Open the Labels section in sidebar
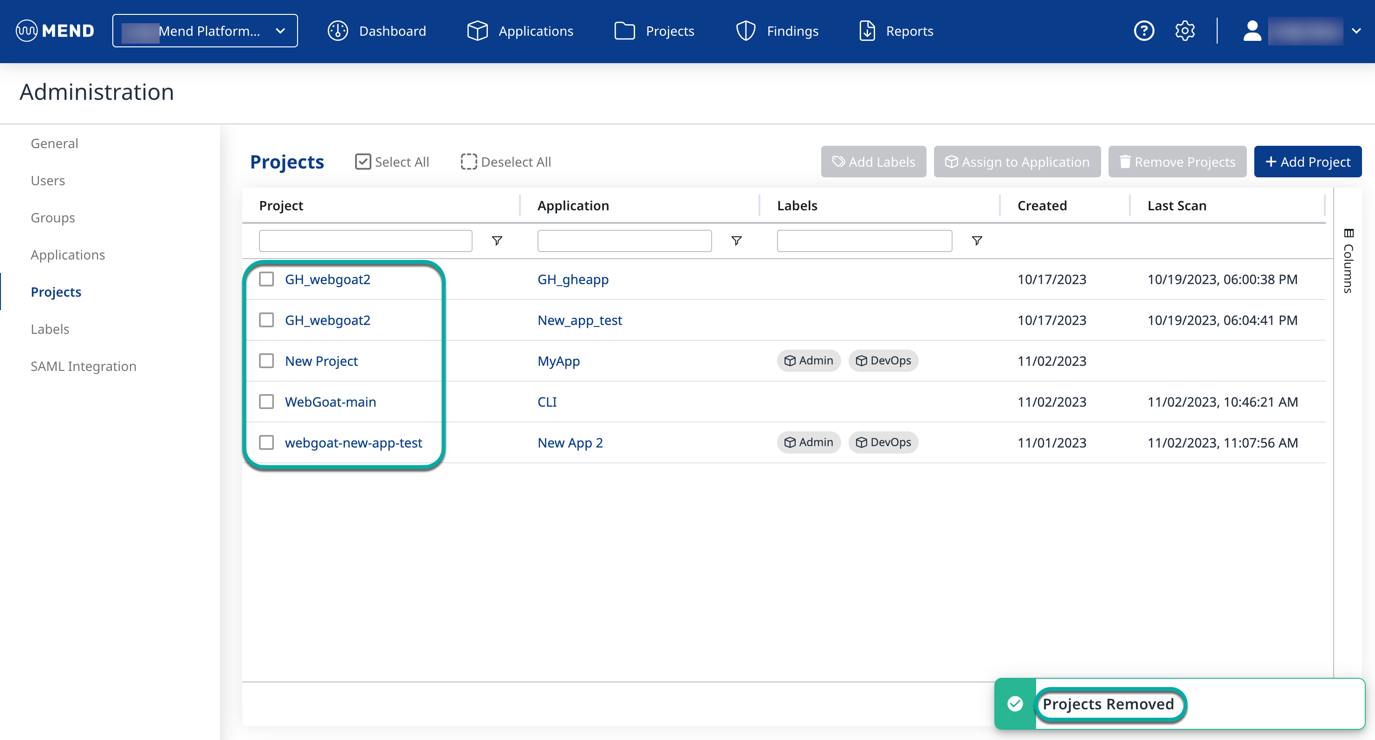Screen dimensions: 1375x740 (x=50, y=329)
